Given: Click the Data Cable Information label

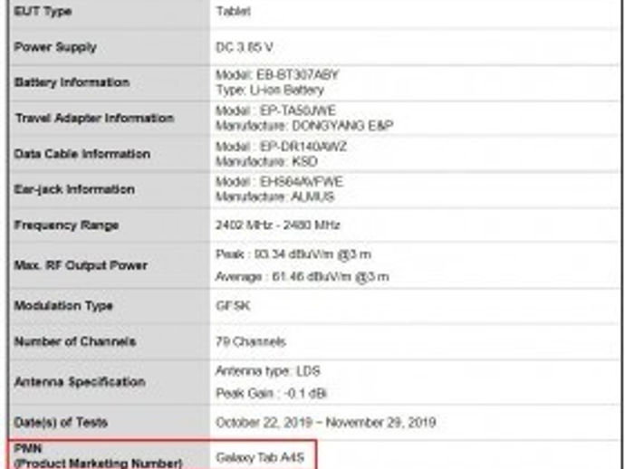Looking at the screenshot, I should (x=82, y=154).
